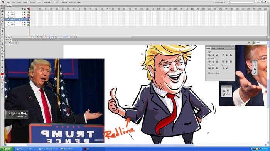Click Delete layer trash icon

point(12,37)
